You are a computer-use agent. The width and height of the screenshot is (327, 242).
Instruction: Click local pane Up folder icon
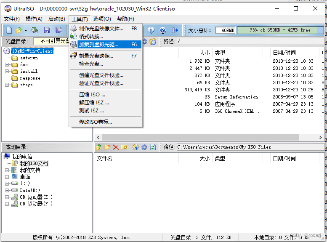pos(99,147)
